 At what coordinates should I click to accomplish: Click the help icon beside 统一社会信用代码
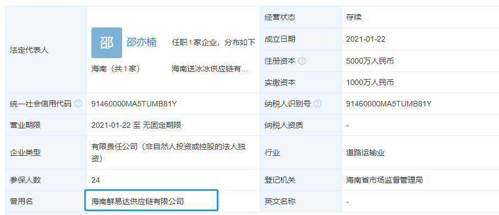pos(78,104)
